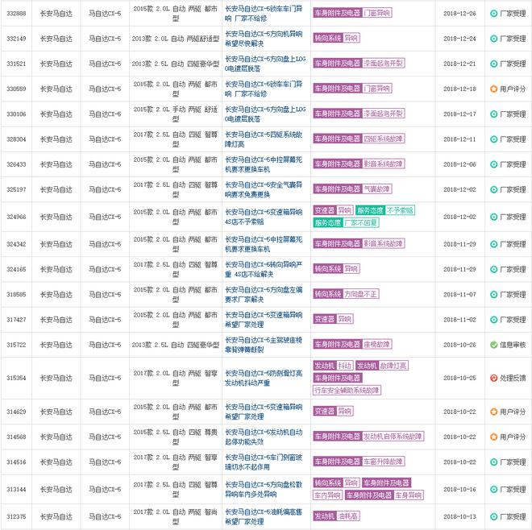
Task: Click the 方向盘不正 tag in row 318585
Action: click(x=360, y=294)
